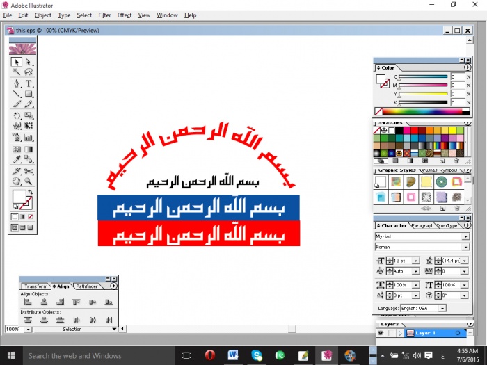Click the Fill box in toolbox
487x365 pixels.
[x=19, y=197]
